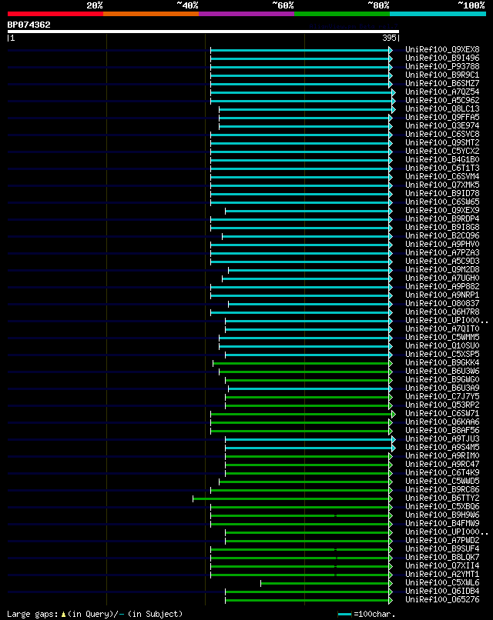Select the UniRef100_A9PHV0 label
The width and height of the screenshot is (493, 620).
coord(442,245)
